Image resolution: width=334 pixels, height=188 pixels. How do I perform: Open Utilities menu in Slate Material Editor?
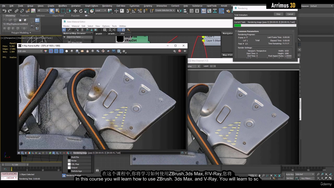coord(122,26)
